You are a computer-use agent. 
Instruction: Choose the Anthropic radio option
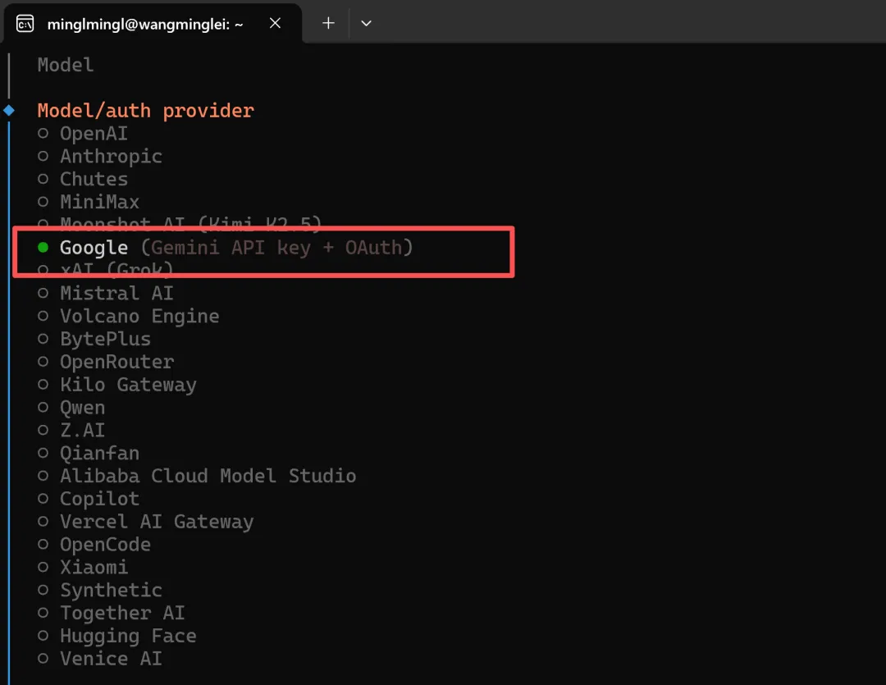[x=43, y=157]
